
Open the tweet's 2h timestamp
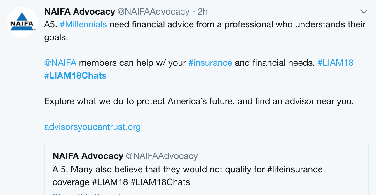(203, 12)
